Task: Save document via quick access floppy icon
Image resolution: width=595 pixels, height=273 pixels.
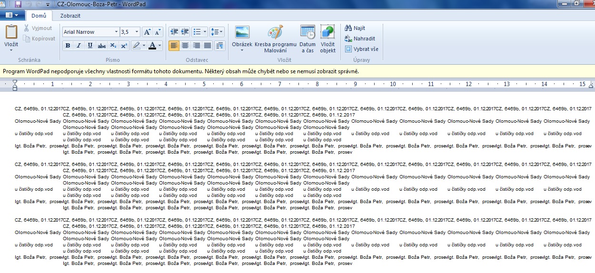Action: pyautogui.click(x=18, y=4)
